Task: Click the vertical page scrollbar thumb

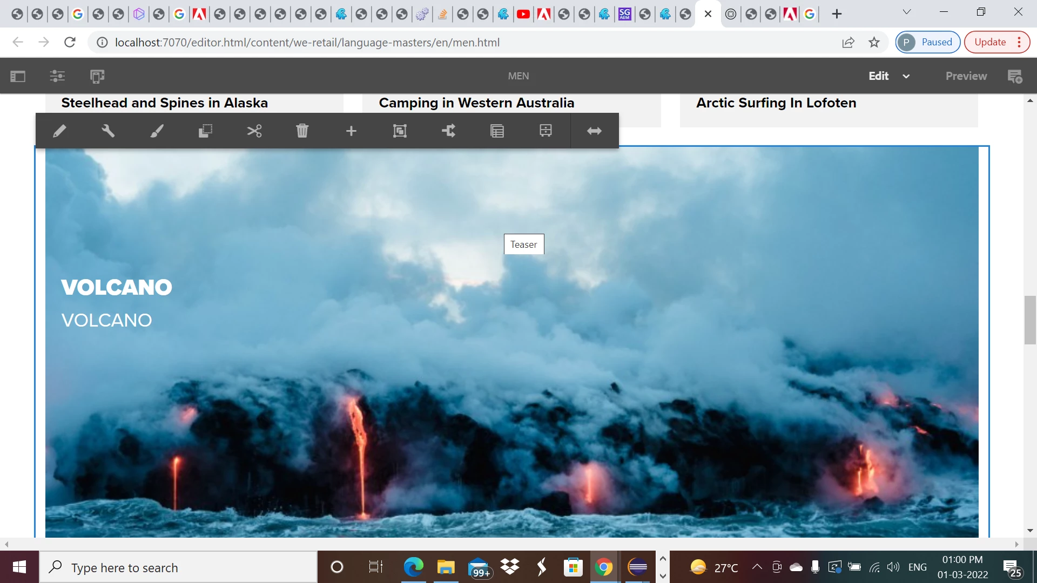Action: coord(1029,320)
